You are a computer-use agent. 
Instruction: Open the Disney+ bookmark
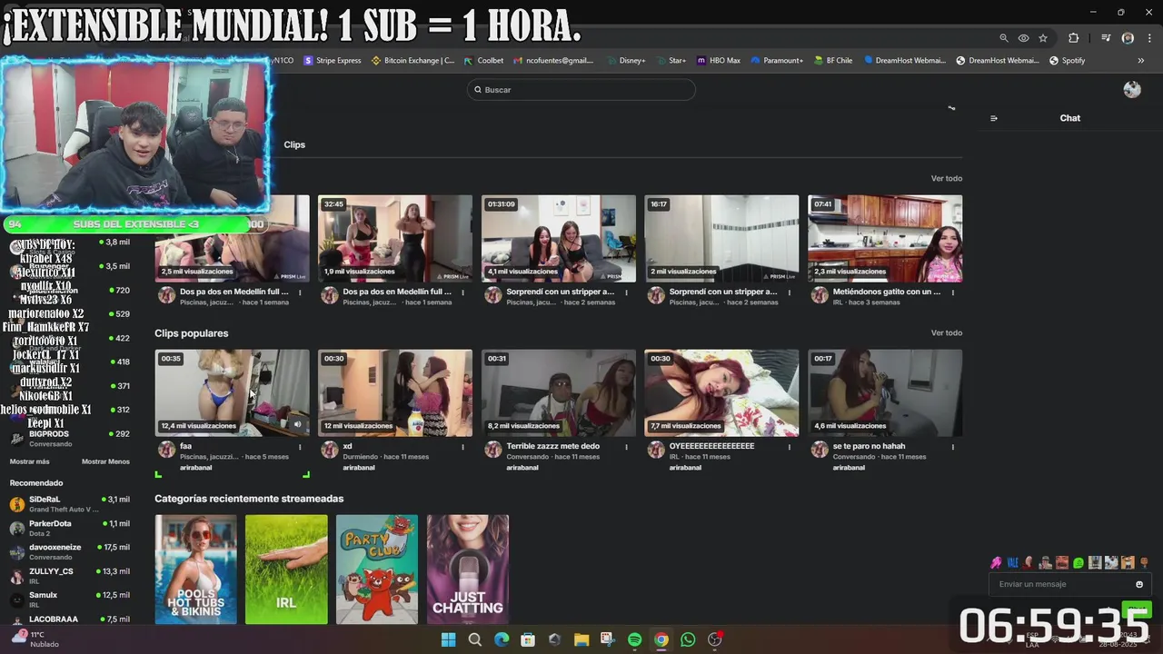(626, 61)
